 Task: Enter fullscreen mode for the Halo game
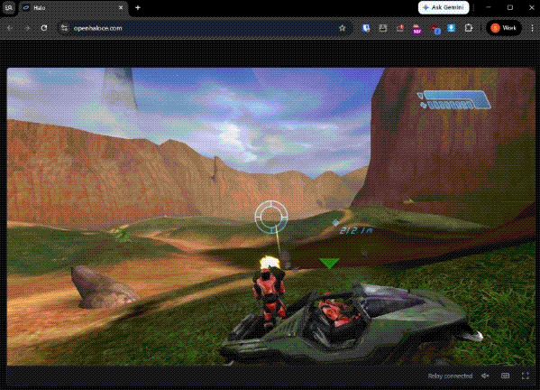[x=526, y=376]
